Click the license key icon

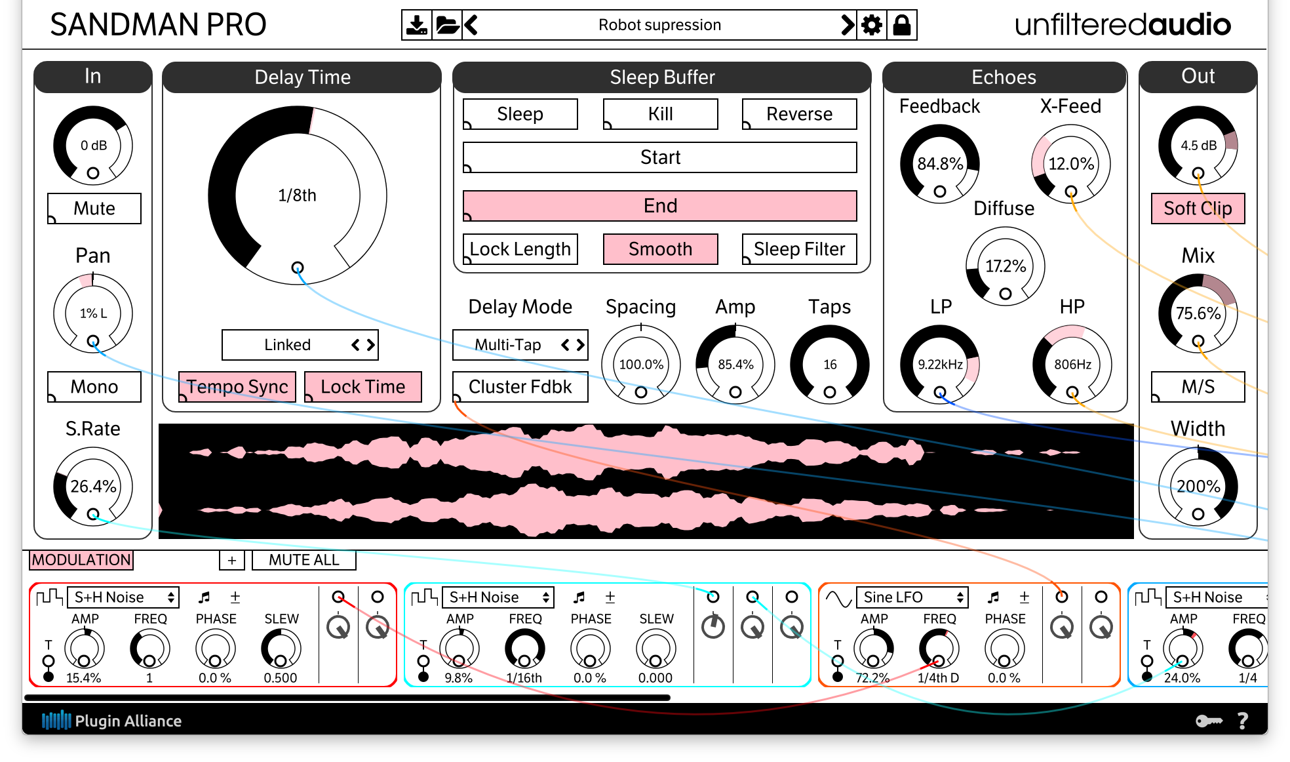tap(1209, 721)
